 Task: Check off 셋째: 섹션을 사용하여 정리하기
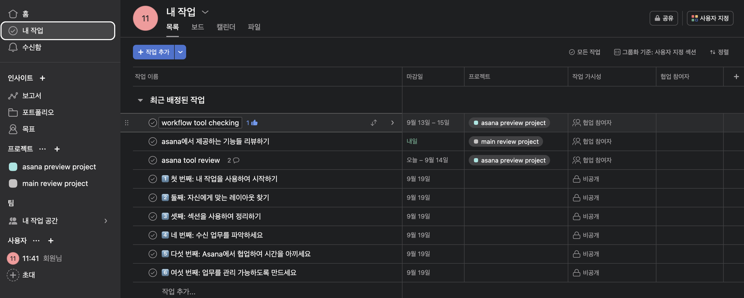pos(153,216)
